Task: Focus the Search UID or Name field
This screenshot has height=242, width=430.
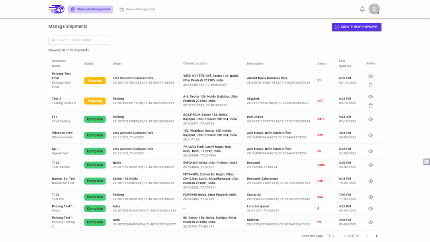Action: pos(80,40)
